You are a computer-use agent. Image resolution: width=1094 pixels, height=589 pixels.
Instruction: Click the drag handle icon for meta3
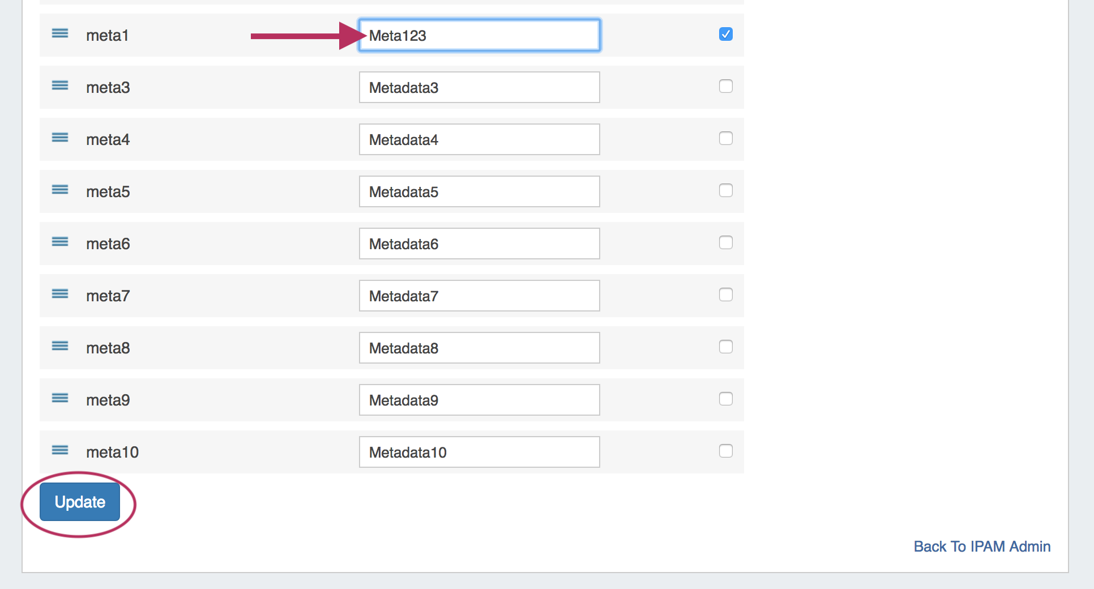[60, 86]
